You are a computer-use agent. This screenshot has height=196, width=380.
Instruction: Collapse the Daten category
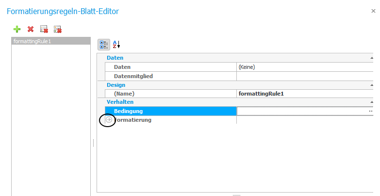click(x=372, y=58)
